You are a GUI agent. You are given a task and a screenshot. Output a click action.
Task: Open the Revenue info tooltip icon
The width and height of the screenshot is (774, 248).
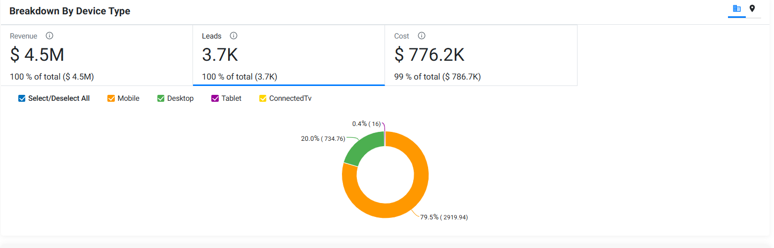(49, 36)
